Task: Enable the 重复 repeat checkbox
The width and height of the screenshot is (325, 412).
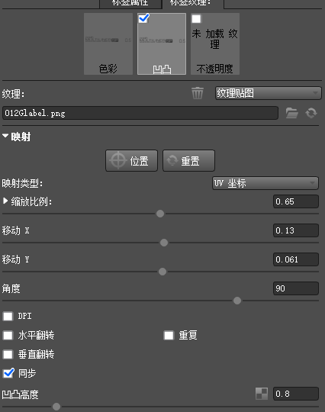Action: (169, 335)
